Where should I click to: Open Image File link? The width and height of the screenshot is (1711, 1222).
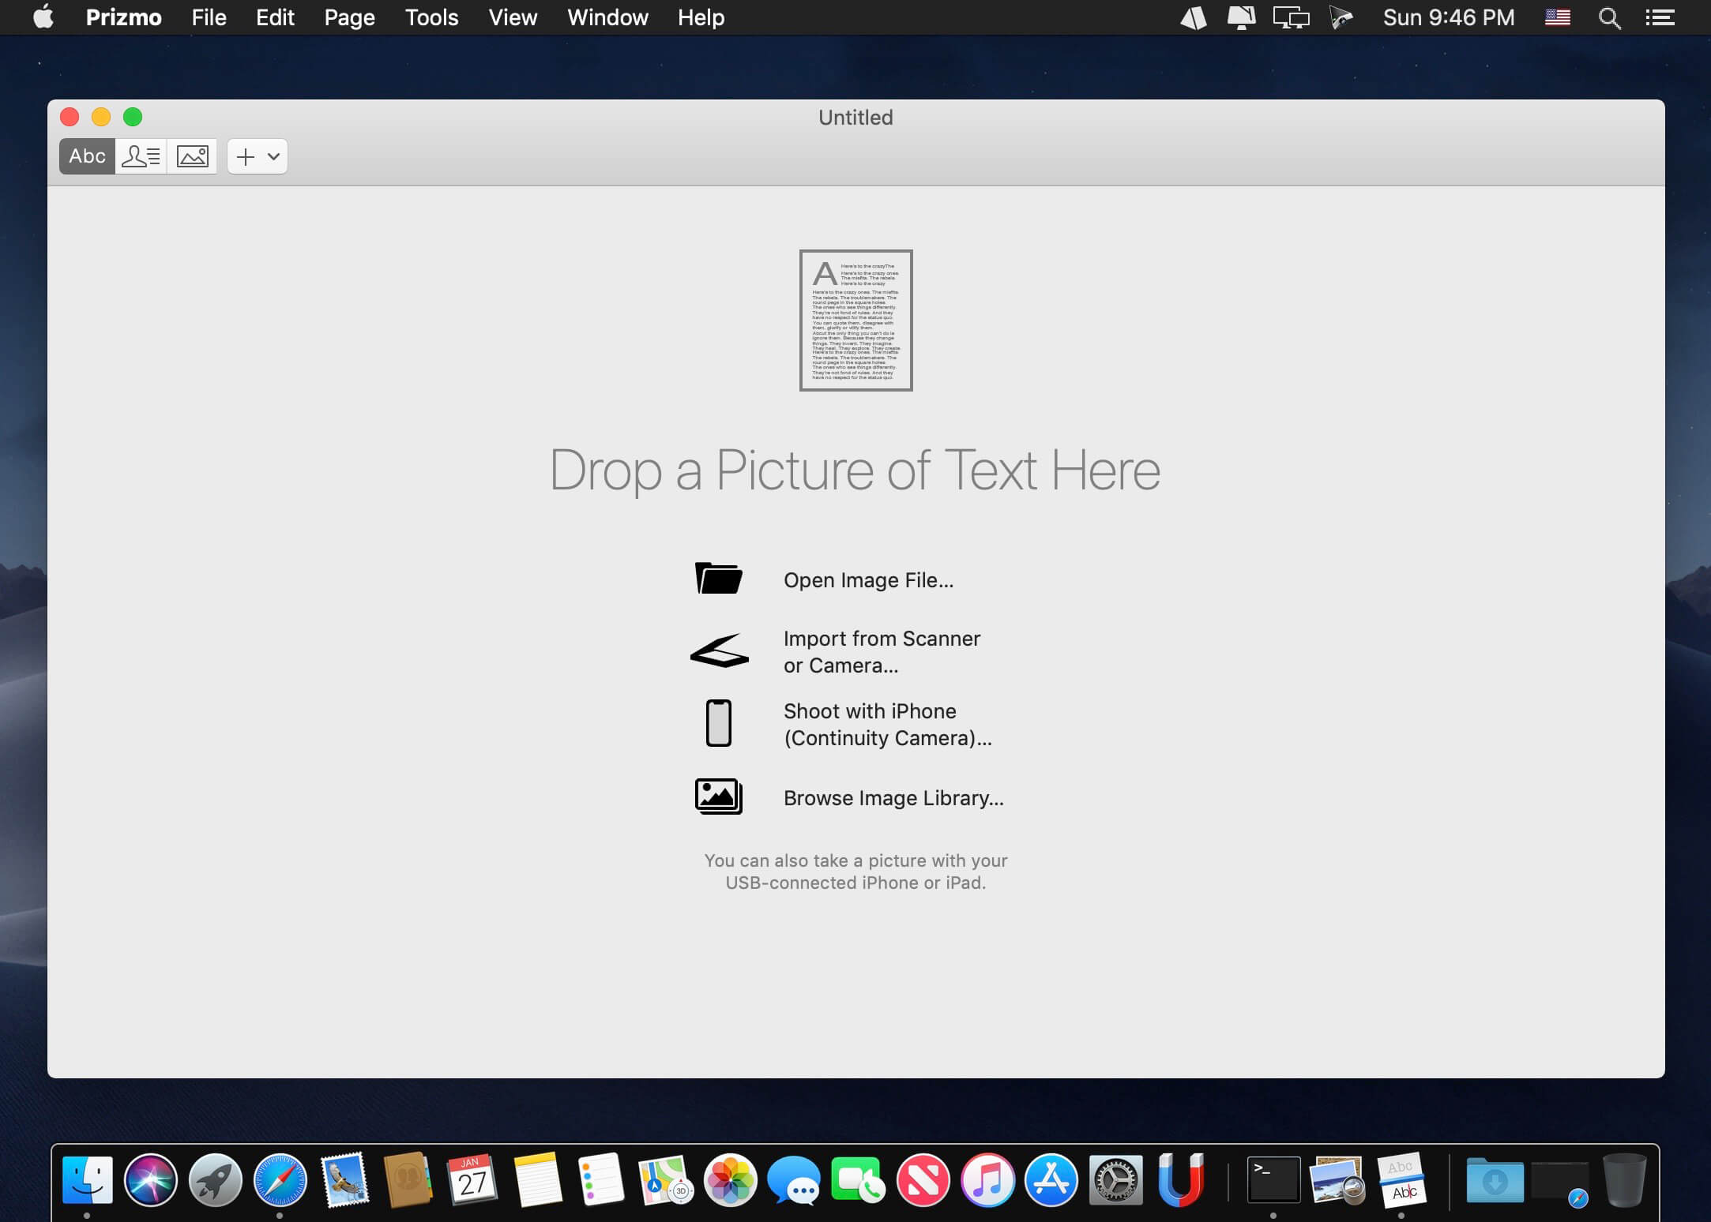pos(868,580)
